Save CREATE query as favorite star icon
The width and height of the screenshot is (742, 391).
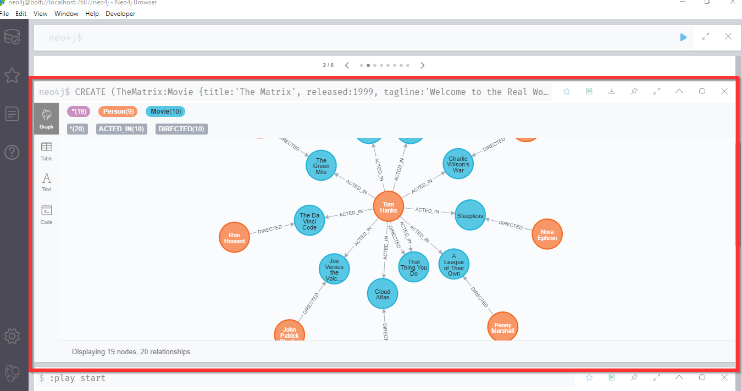(567, 91)
